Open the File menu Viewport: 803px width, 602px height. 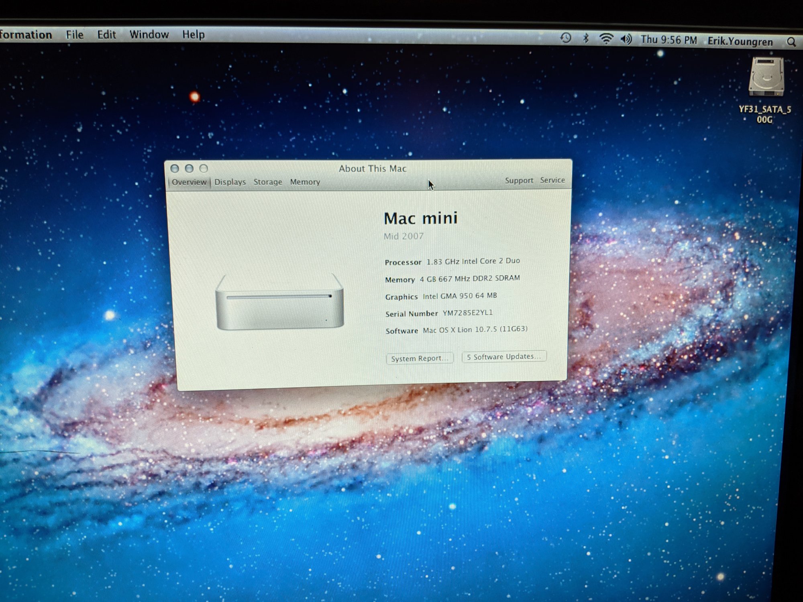tap(75, 35)
